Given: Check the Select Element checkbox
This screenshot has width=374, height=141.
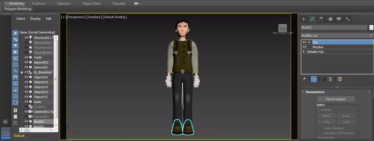Looking at the screenshot, I should point(323,128).
